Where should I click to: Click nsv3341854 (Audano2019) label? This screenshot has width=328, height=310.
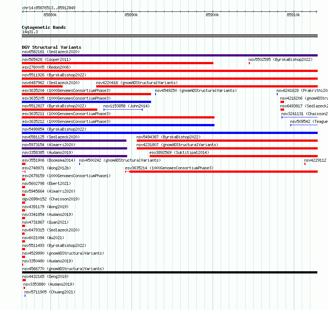click(x=48, y=214)
